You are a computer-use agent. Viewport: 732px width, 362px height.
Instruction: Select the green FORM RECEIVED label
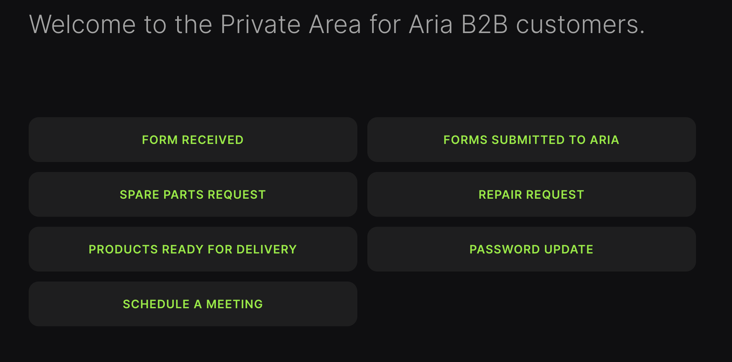click(x=193, y=140)
